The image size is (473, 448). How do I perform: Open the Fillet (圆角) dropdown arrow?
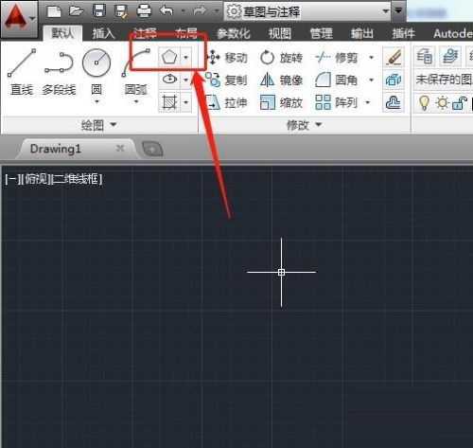(372, 81)
